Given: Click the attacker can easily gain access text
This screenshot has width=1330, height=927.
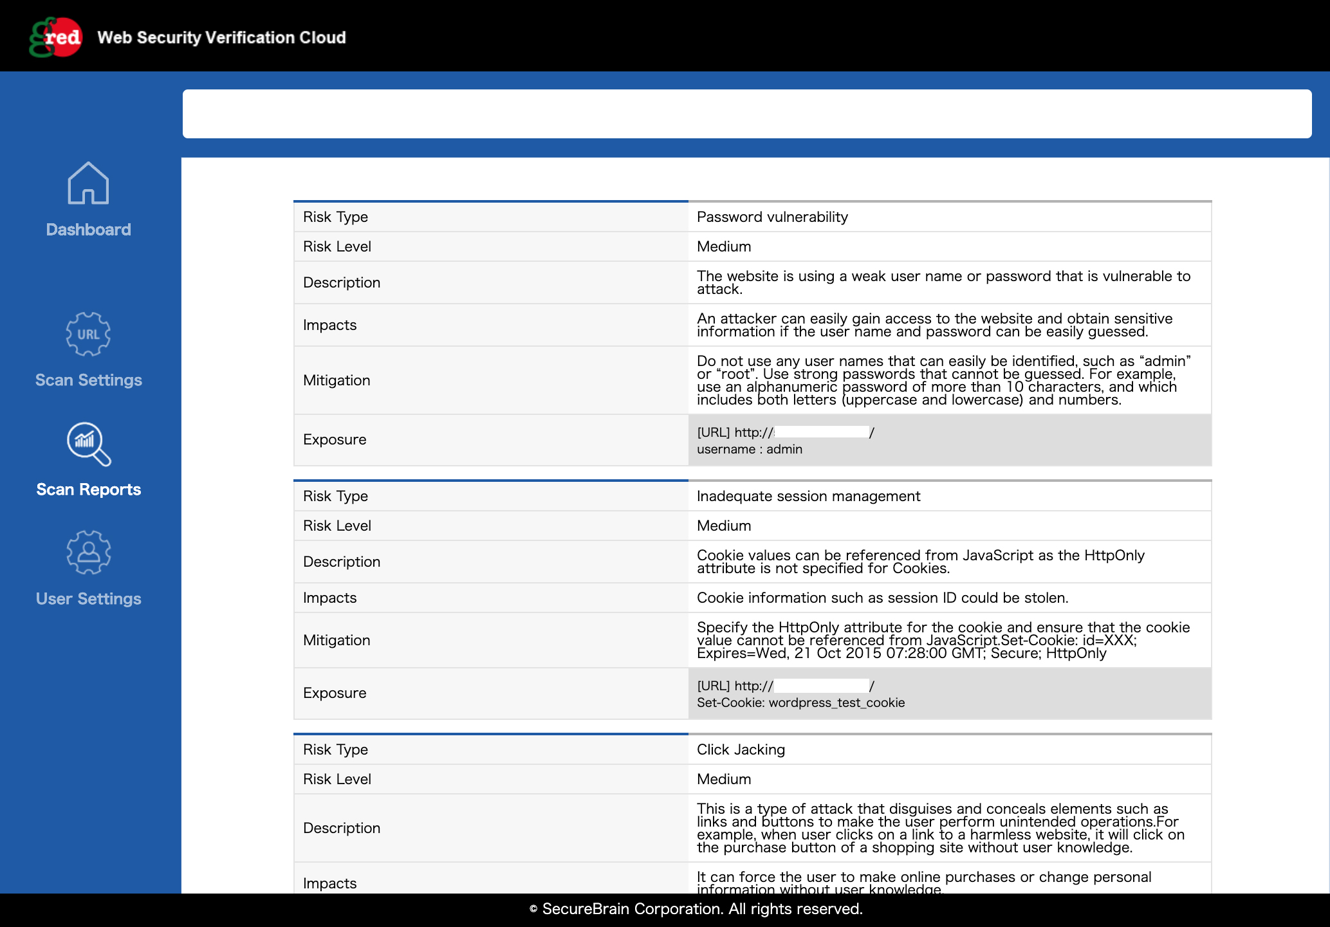Looking at the screenshot, I should [x=935, y=325].
